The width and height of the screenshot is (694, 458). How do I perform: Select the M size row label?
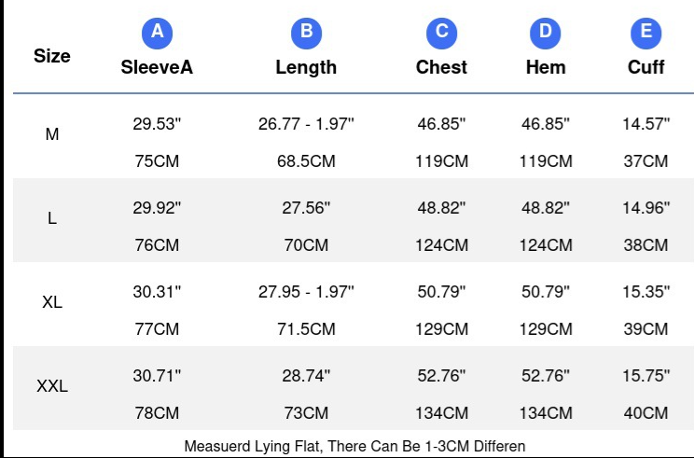point(52,134)
